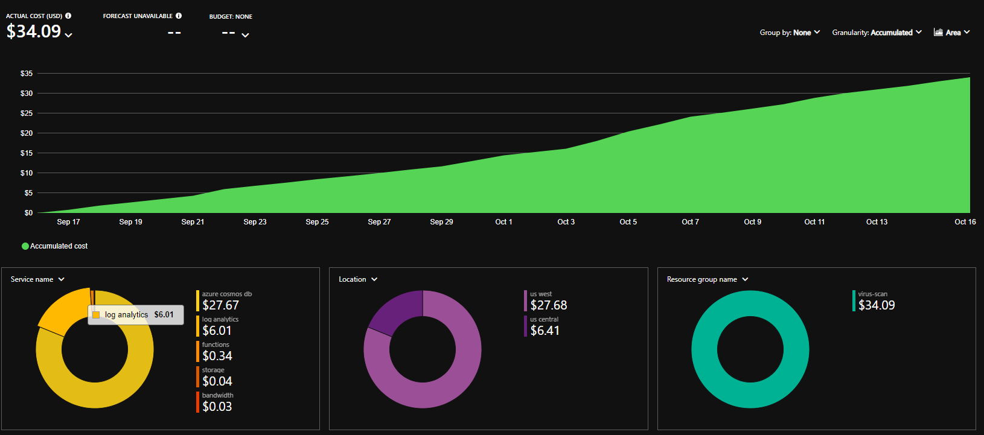
Task: Click the $35 y-axis label
Action: 27,74
